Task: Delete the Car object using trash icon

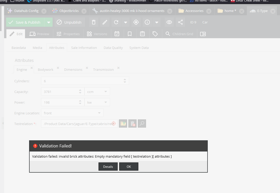Action: [x=93, y=22]
